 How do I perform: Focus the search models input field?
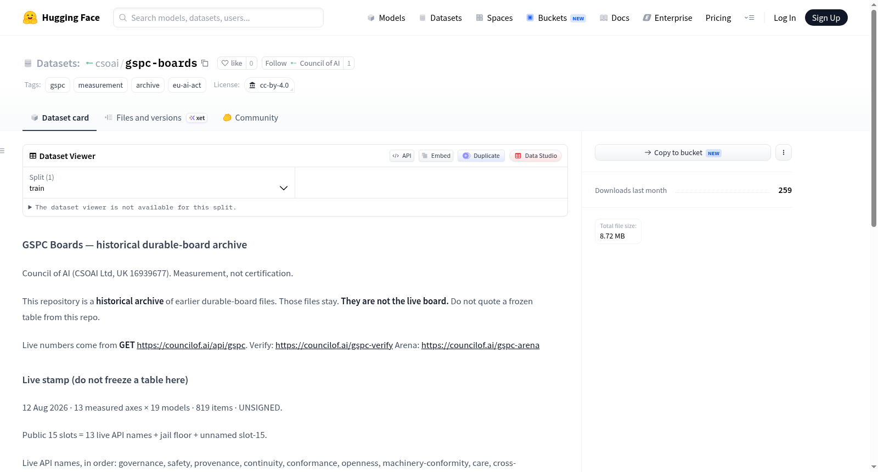[218, 18]
